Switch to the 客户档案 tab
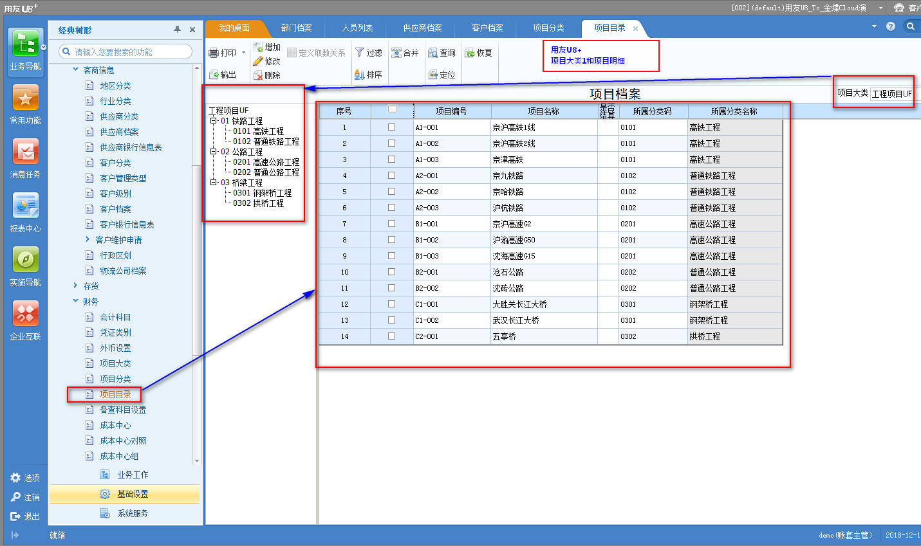This screenshot has width=921, height=546. [487, 28]
